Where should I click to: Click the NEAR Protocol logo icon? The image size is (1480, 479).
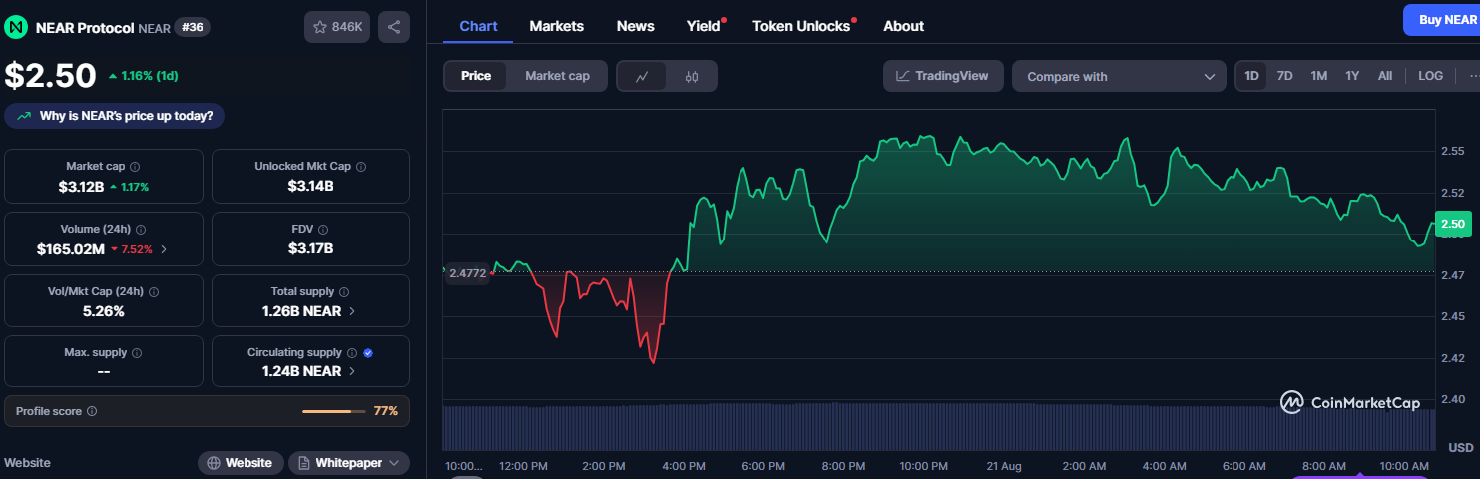pos(16,27)
